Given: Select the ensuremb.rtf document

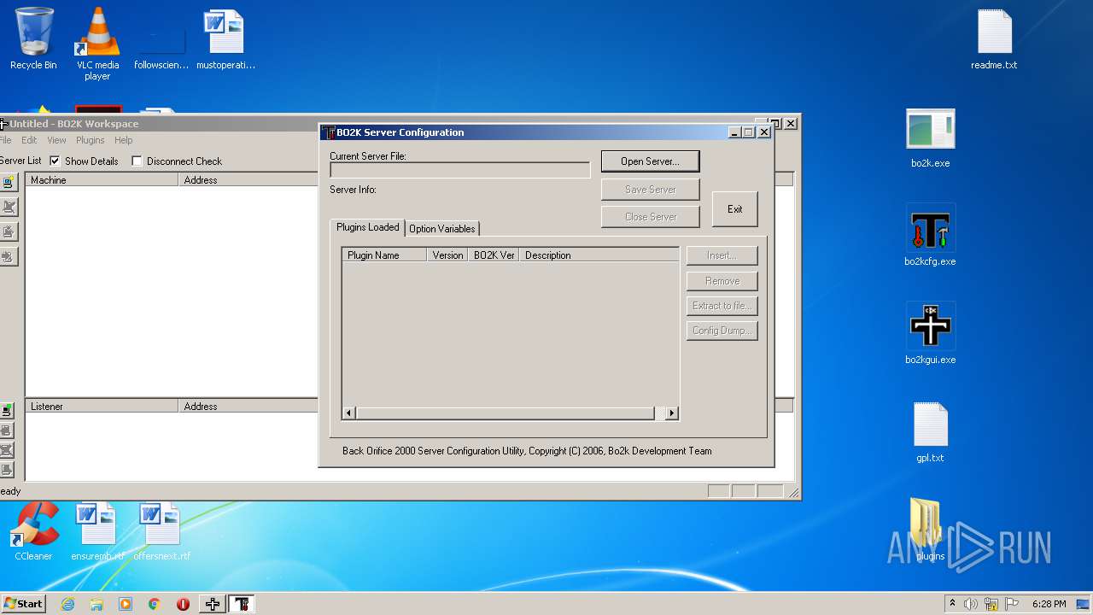Looking at the screenshot, I should [x=97, y=531].
